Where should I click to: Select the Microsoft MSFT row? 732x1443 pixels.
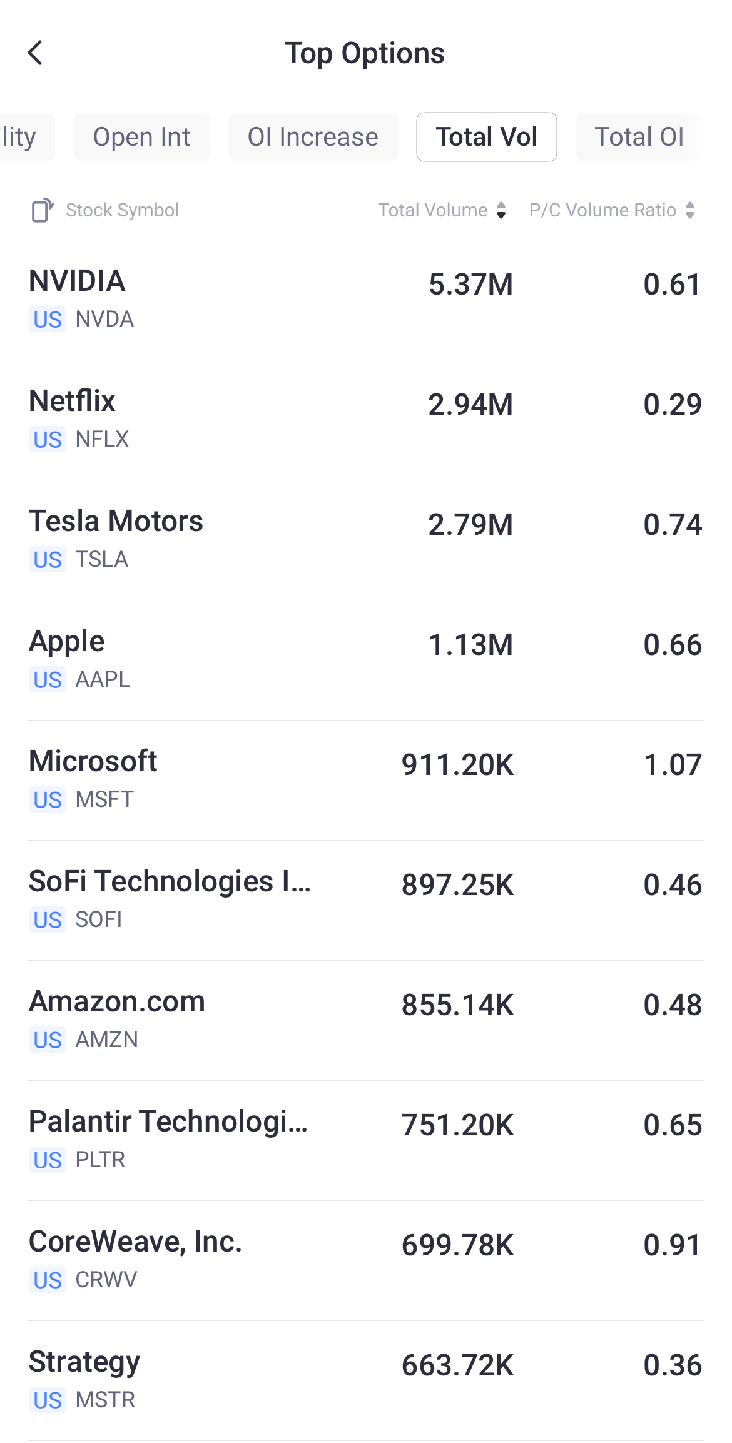(366, 780)
